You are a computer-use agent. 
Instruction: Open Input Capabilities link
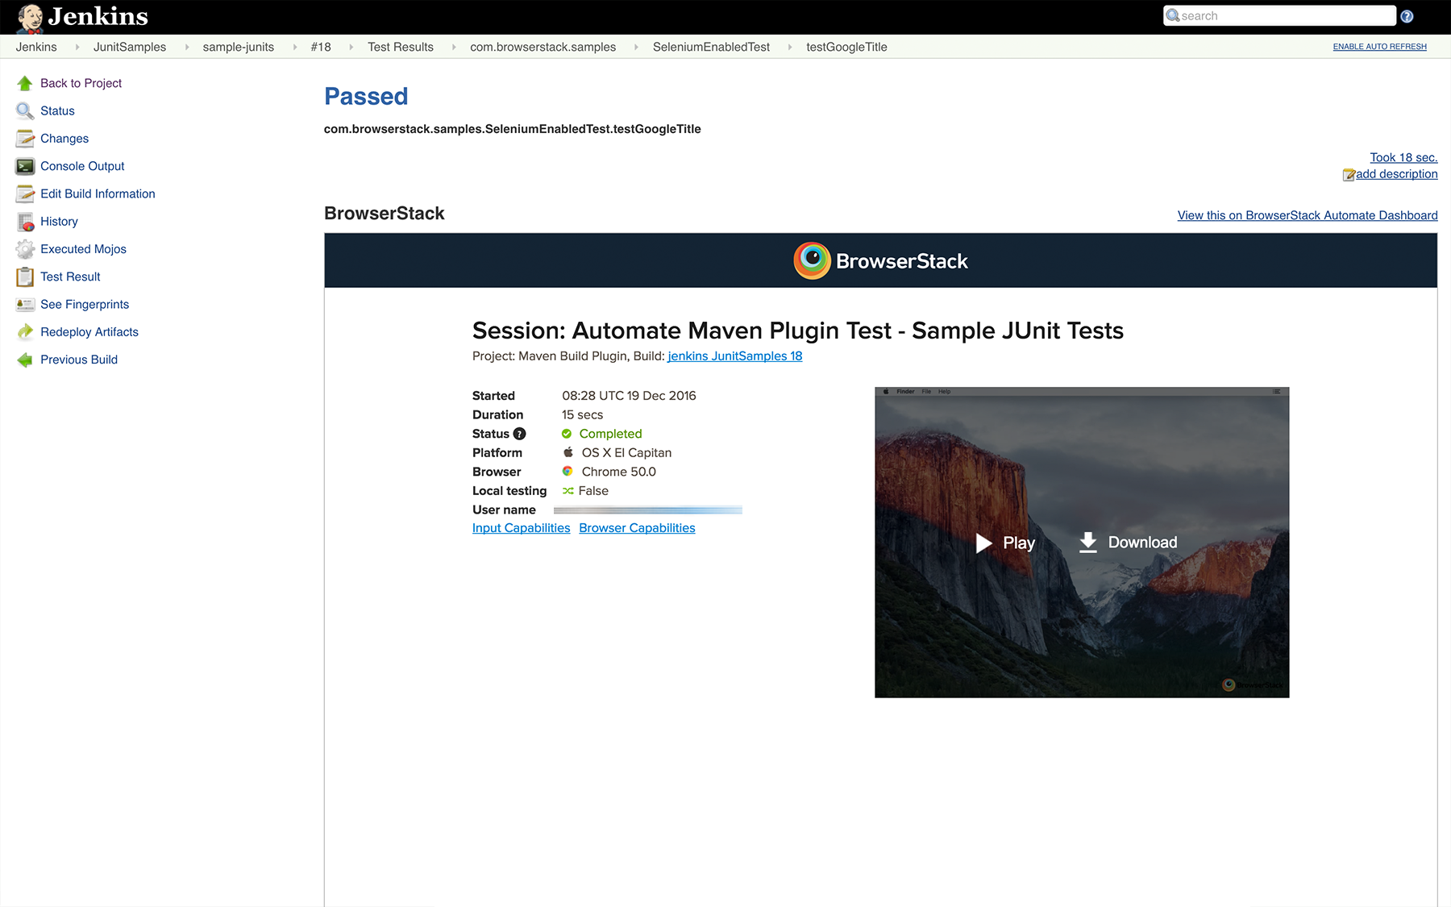(521, 528)
